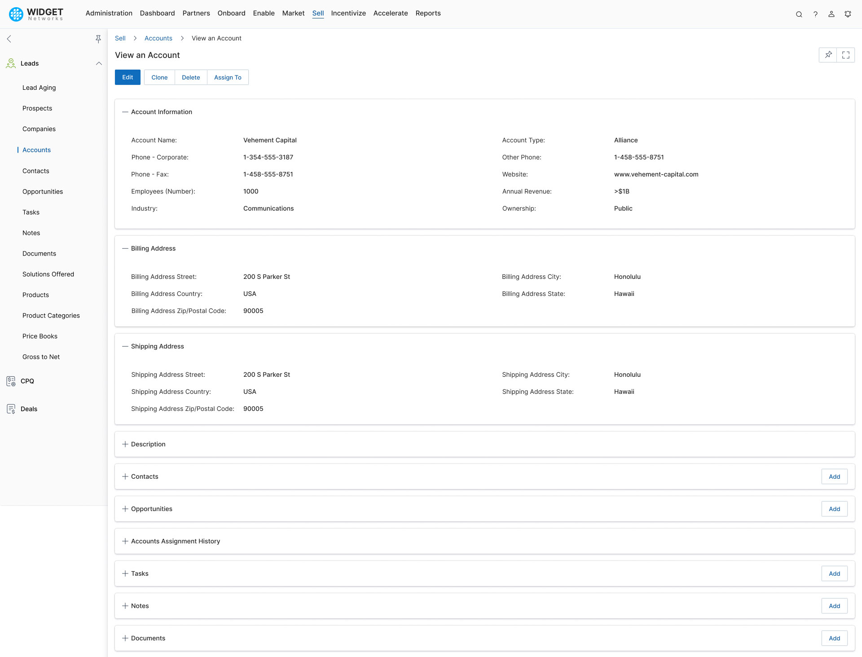
Task: Open the www.vehement-capital.com website link
Action: [x=656, y=174]
